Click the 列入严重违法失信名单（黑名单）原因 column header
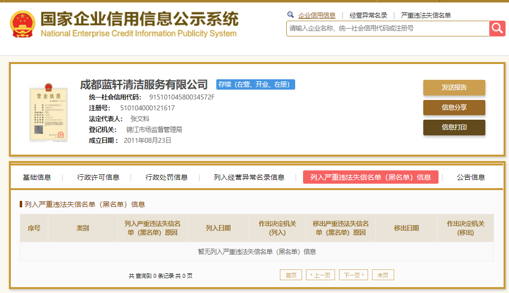Screen dimensions: 509x293 152,228
